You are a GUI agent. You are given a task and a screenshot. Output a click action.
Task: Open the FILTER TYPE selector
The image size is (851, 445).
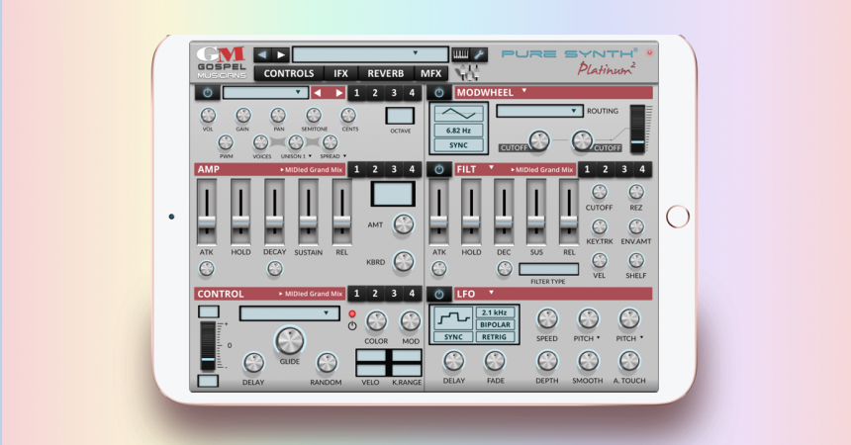tap(549, 269)
